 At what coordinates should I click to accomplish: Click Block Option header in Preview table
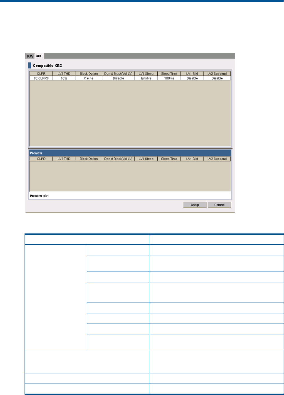[89, 159]
